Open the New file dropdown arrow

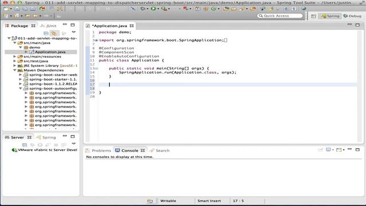tap(11, 9)
